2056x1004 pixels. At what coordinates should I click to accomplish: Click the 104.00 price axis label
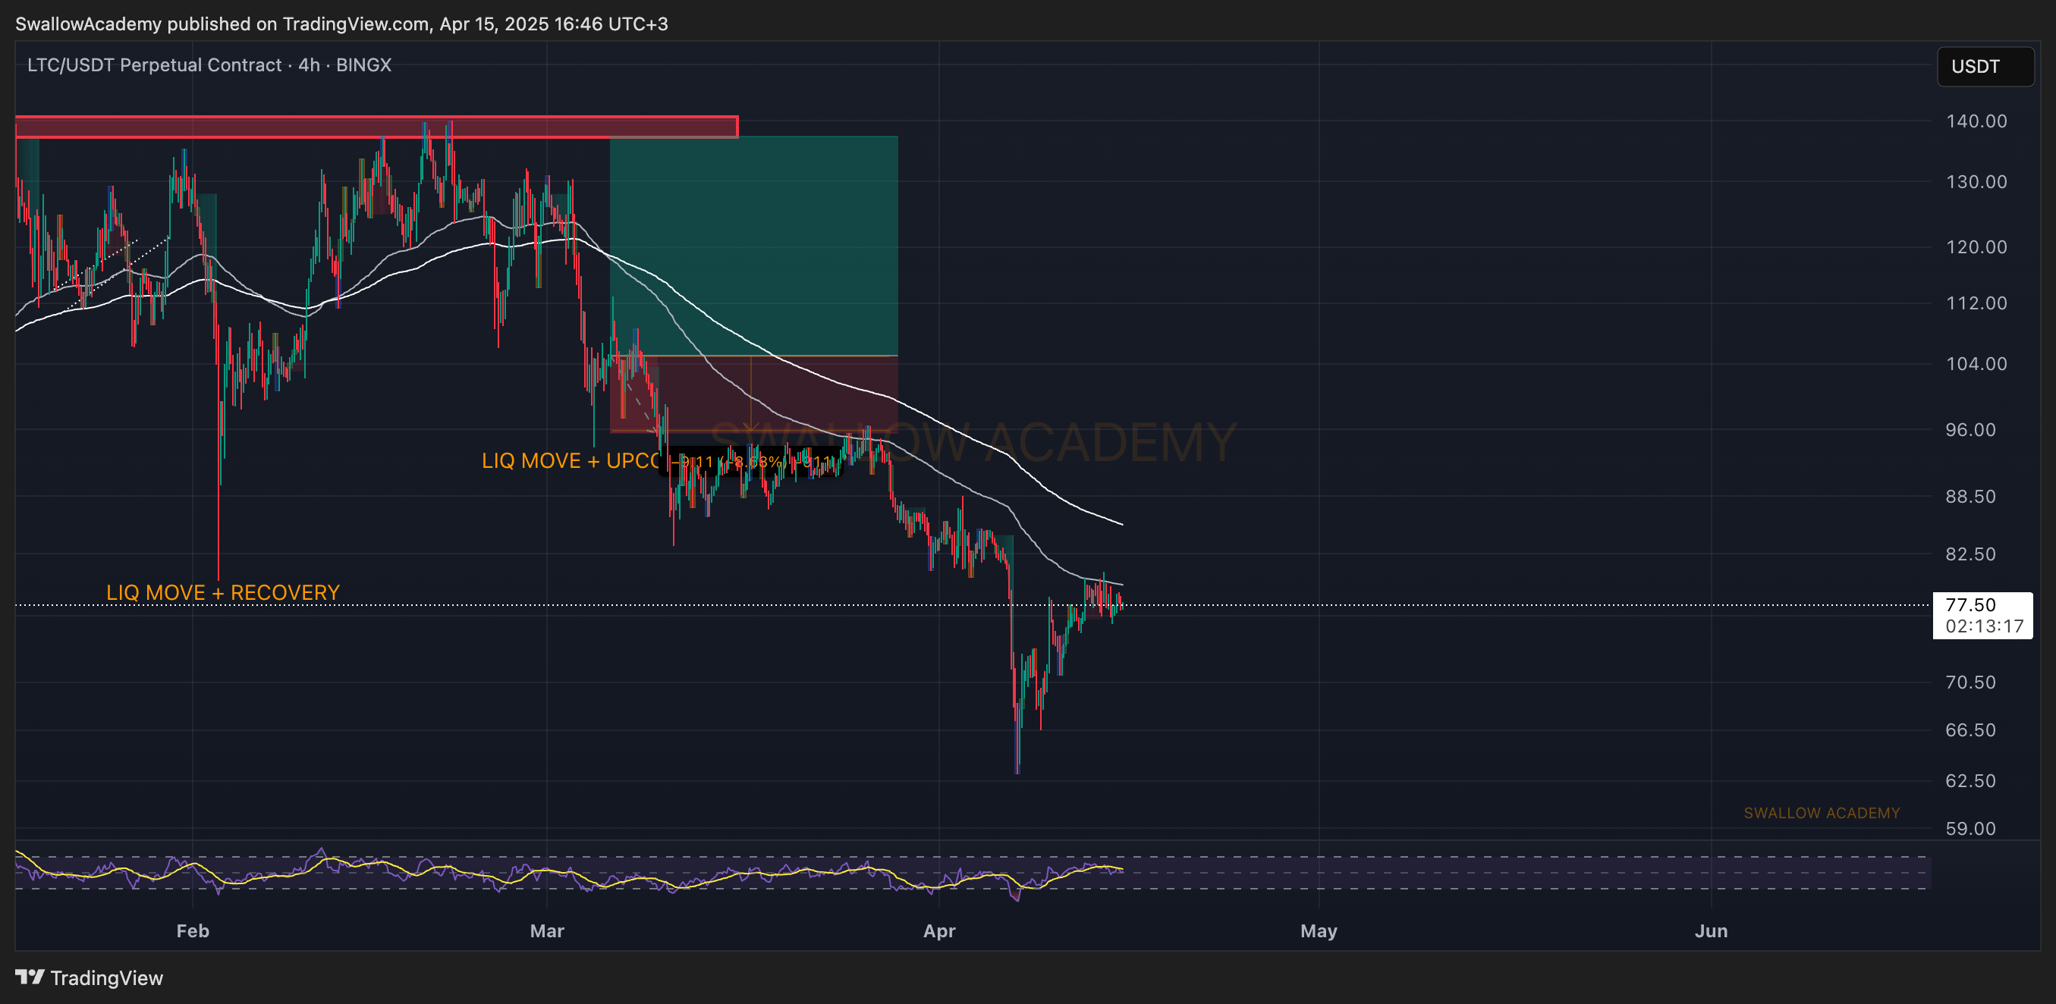click(1976, 364)
